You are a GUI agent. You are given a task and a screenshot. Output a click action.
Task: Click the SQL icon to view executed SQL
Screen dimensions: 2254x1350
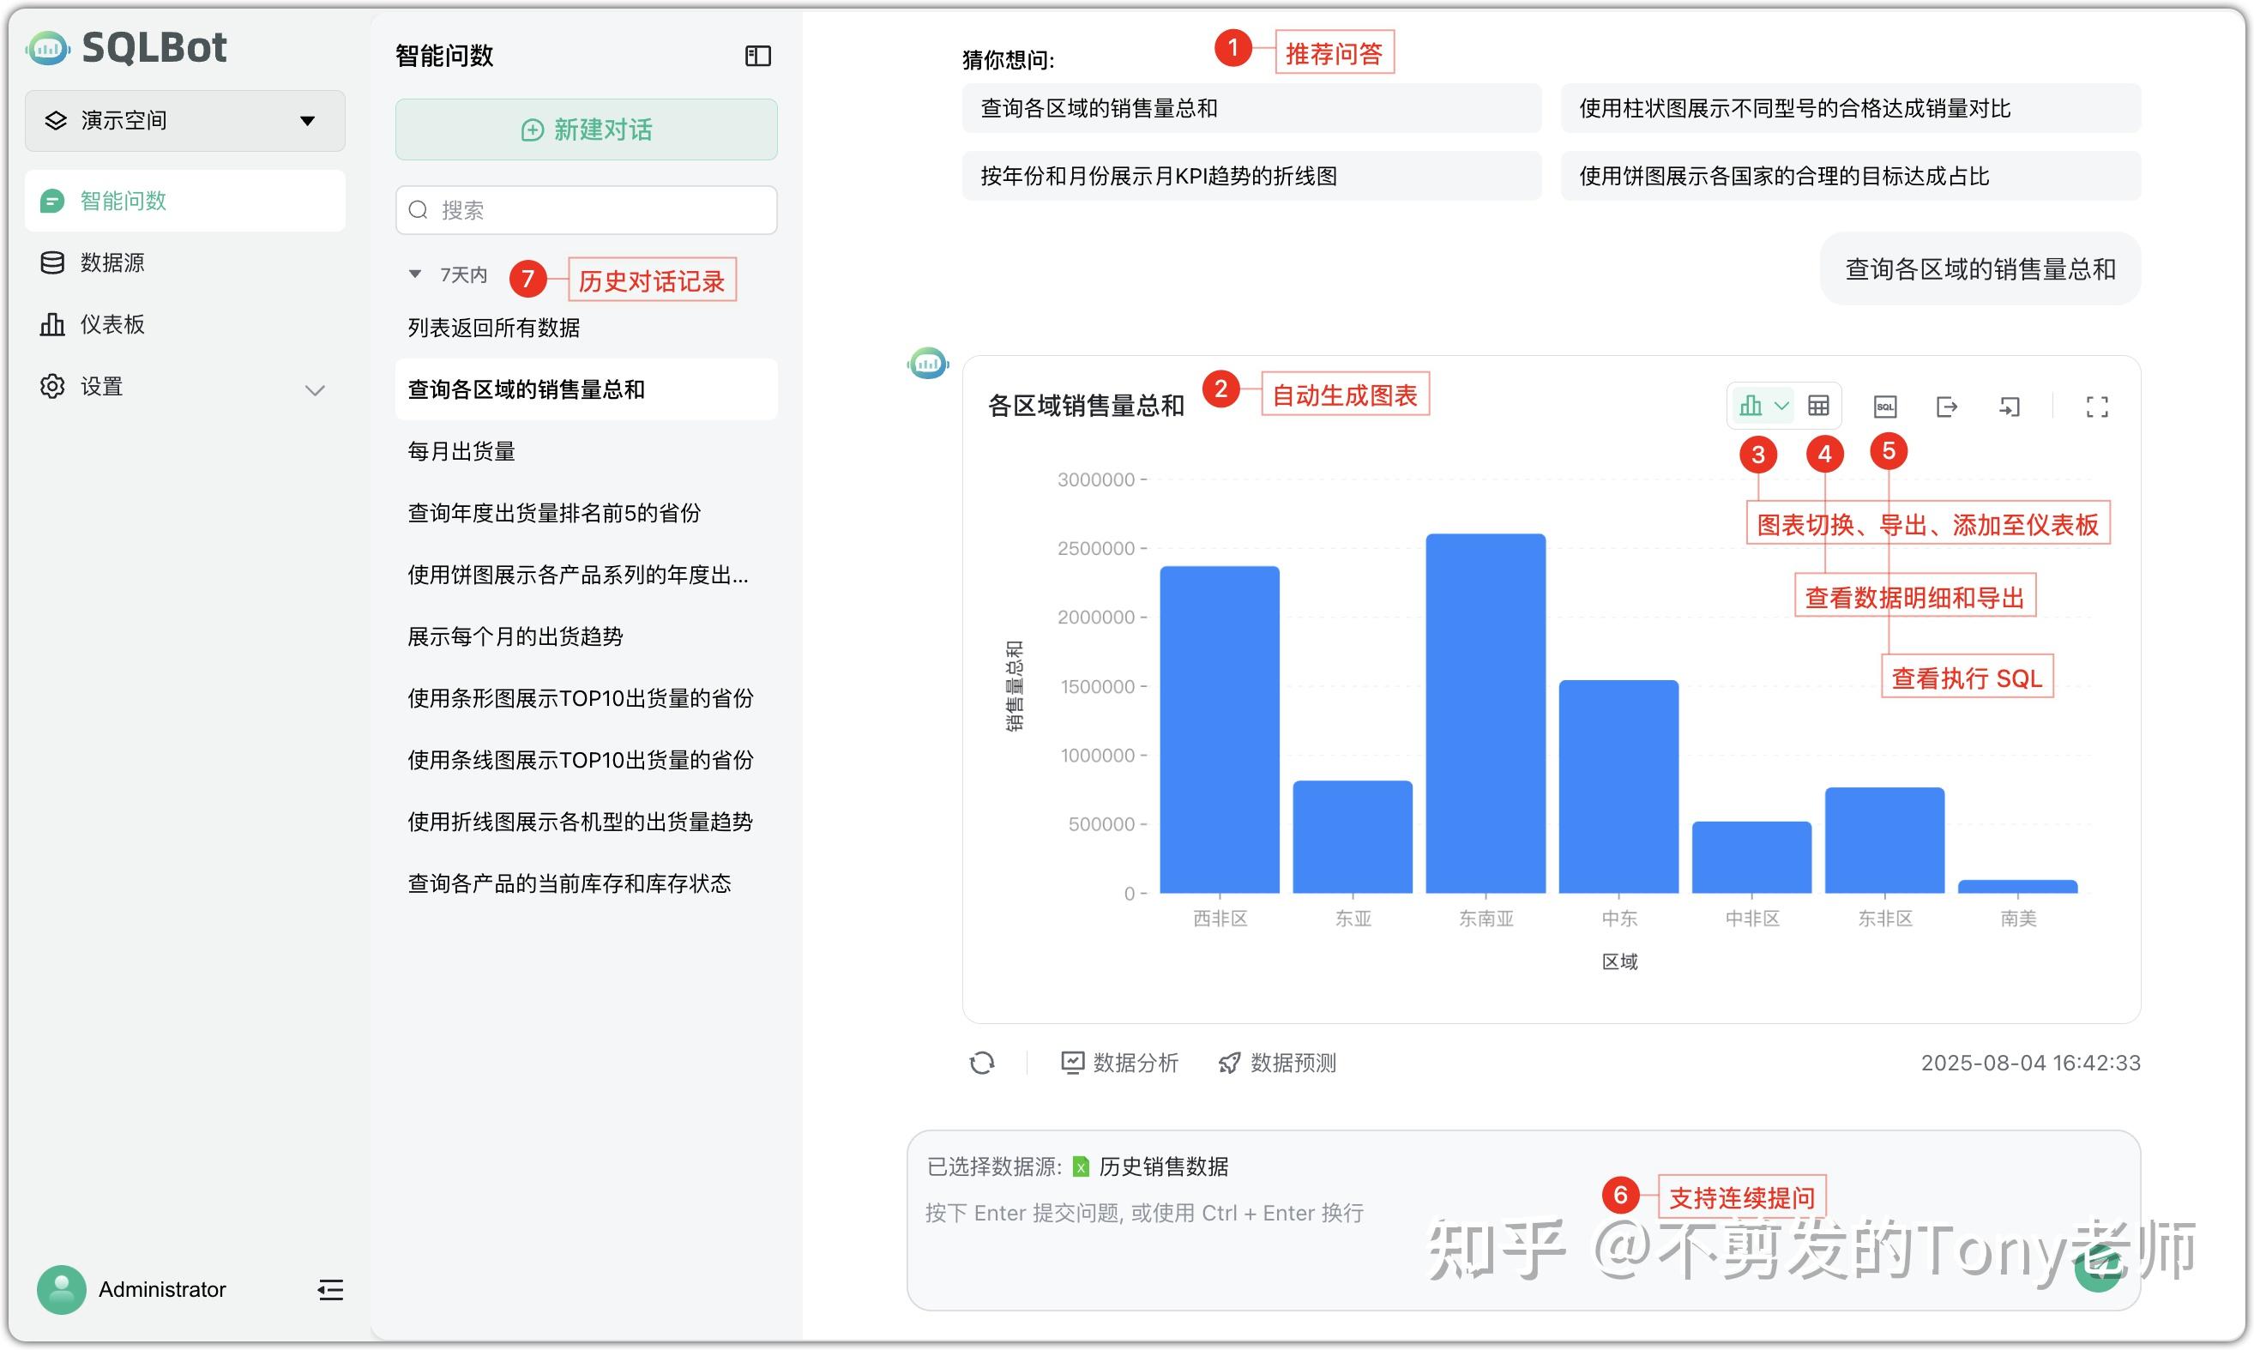pyautogui.click(x=1883, y=407)
